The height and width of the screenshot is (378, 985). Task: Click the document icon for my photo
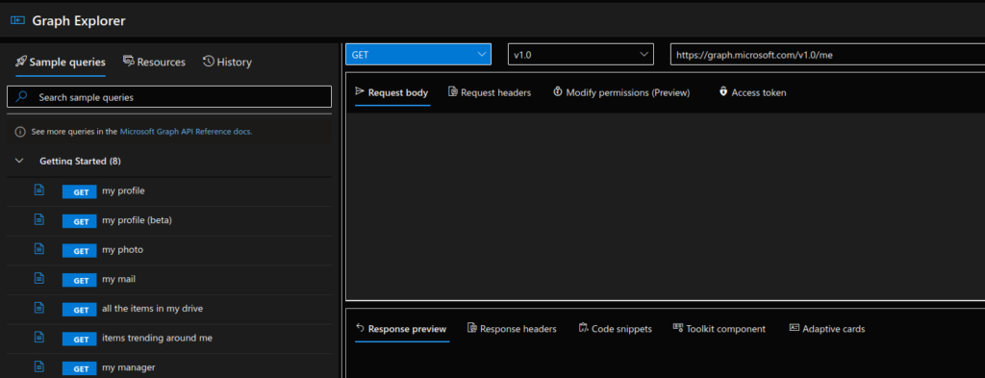(38, 249)
